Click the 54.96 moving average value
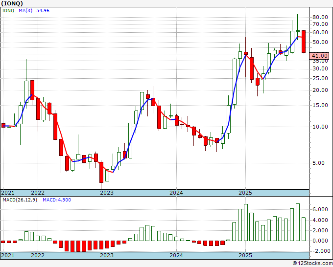 click(x=43, y=11)
